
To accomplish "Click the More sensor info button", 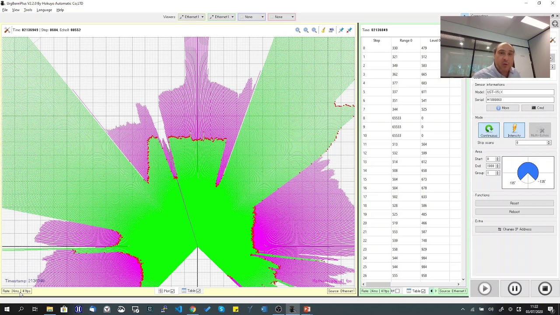I will coord(502,108).
